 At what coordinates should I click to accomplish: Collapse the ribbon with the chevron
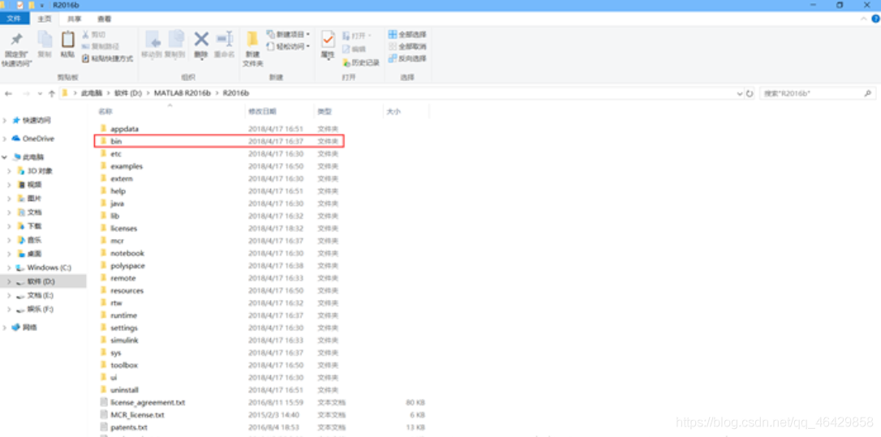[x=864, y=19]
